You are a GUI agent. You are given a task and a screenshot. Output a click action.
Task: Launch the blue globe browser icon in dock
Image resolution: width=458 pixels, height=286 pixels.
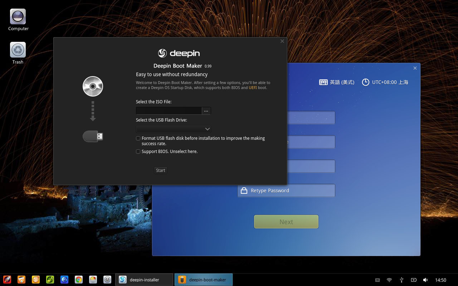(x=64, y=280)
